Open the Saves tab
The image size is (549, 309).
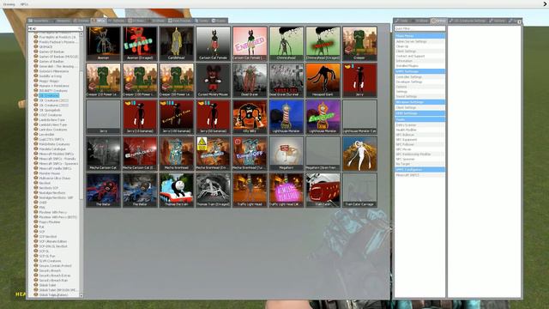click(220, 21)
